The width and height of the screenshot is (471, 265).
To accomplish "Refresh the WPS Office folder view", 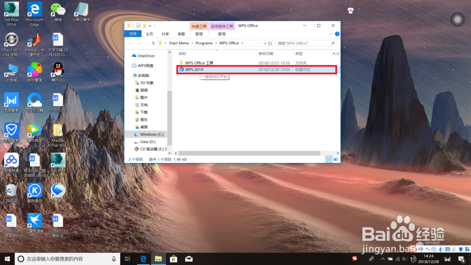I will pos(270,43).
